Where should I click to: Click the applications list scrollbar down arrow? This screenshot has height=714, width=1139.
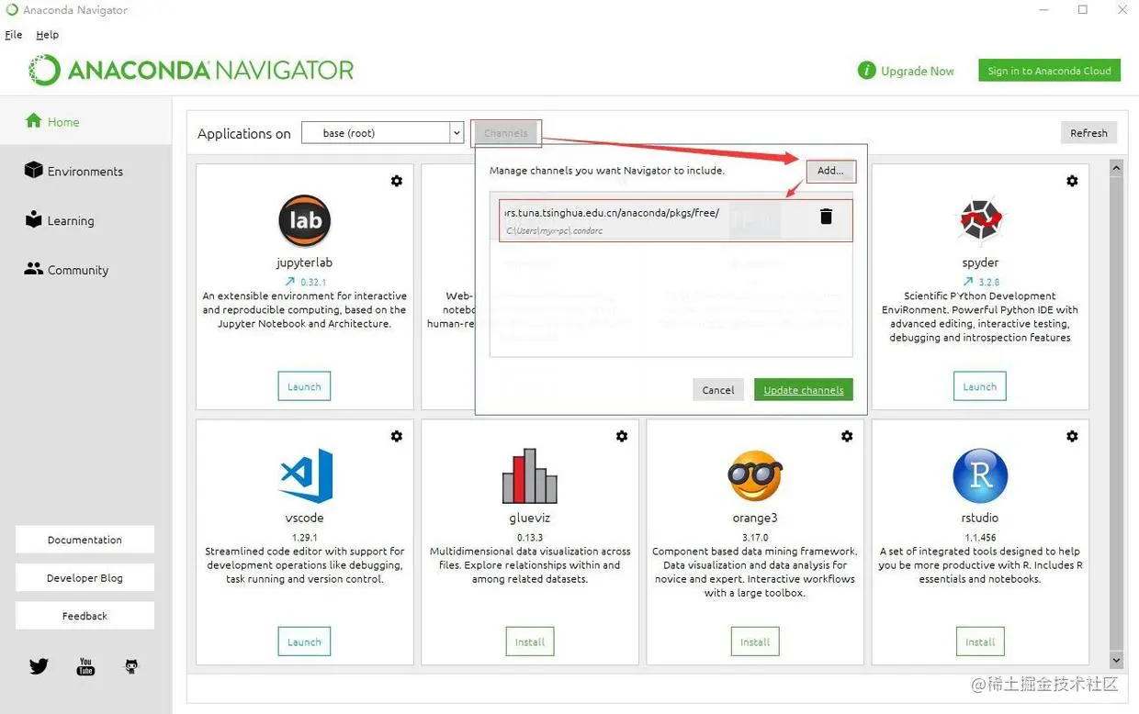[1116, 661]
